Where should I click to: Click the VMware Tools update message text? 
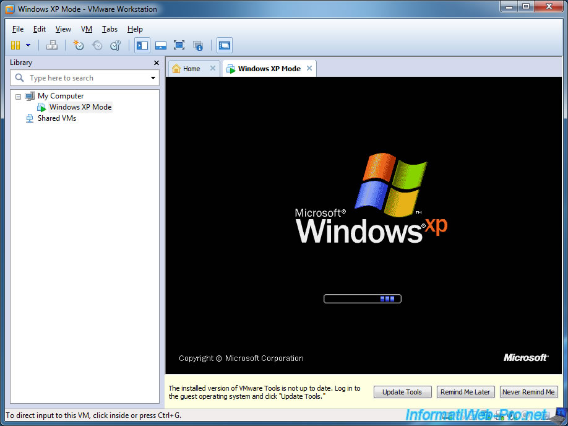coord(264,393)
